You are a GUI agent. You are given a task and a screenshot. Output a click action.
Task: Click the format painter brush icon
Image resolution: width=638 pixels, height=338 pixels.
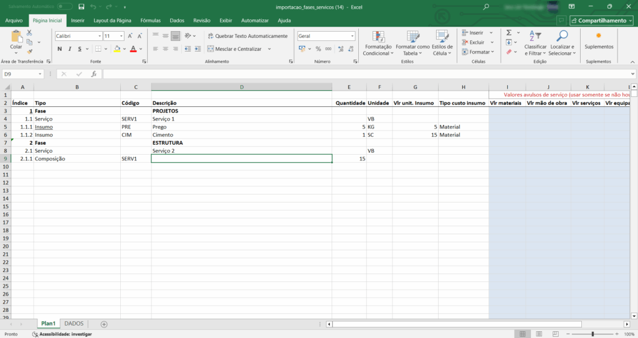[29, 52]
